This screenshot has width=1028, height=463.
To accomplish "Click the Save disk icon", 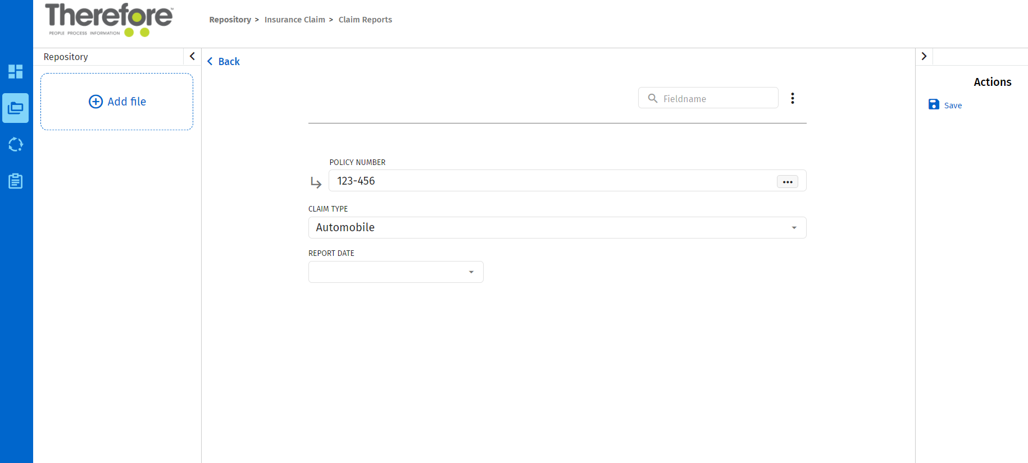I will click(x=934, y=104).
